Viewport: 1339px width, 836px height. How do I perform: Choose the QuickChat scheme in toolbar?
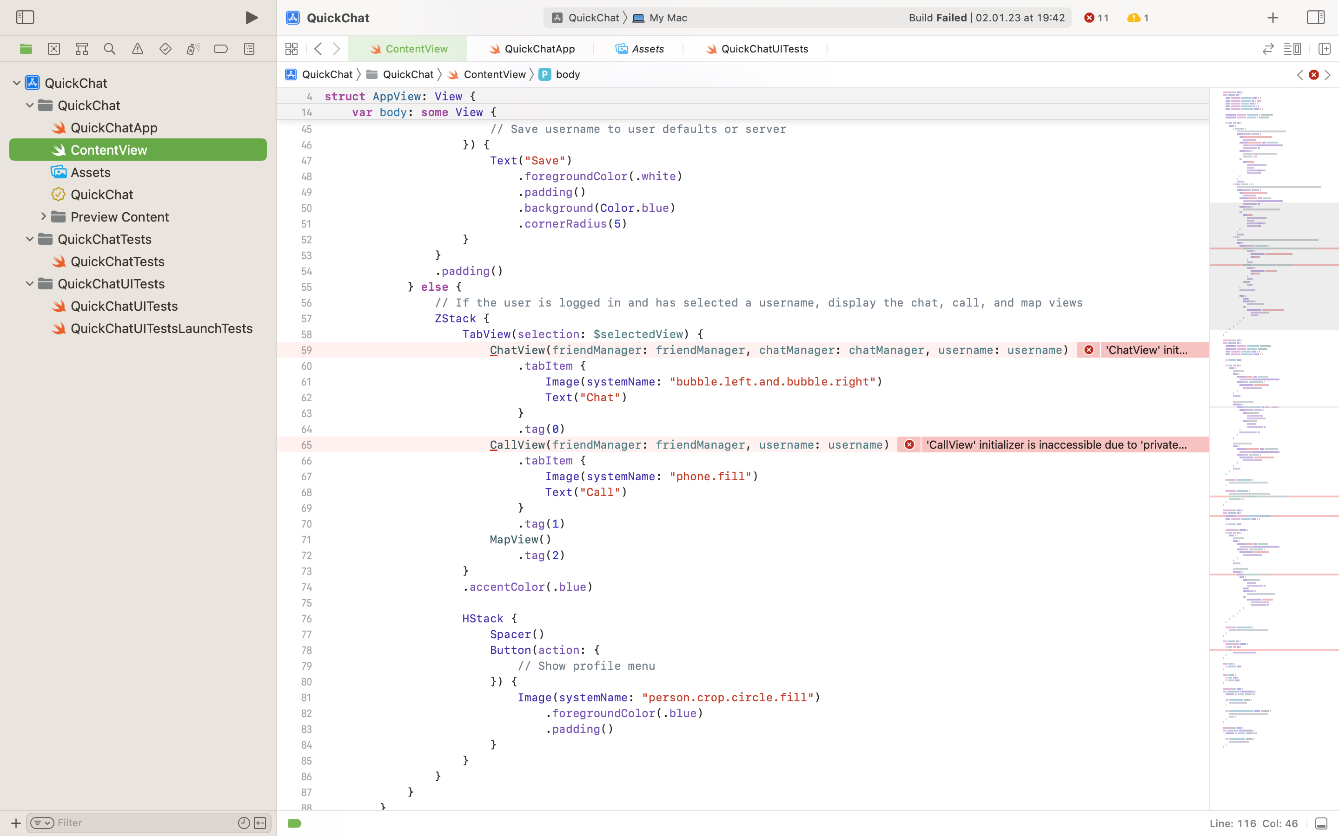[x=585, y=18]
